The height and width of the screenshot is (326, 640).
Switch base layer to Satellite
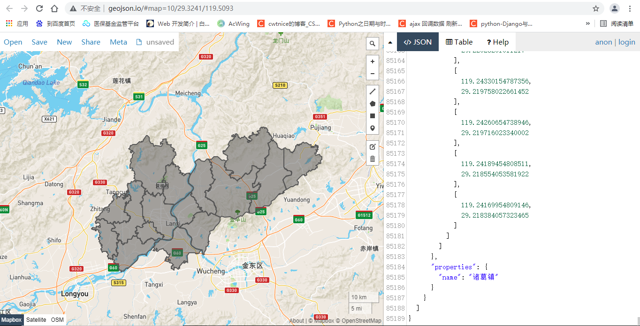click(36, 320)
